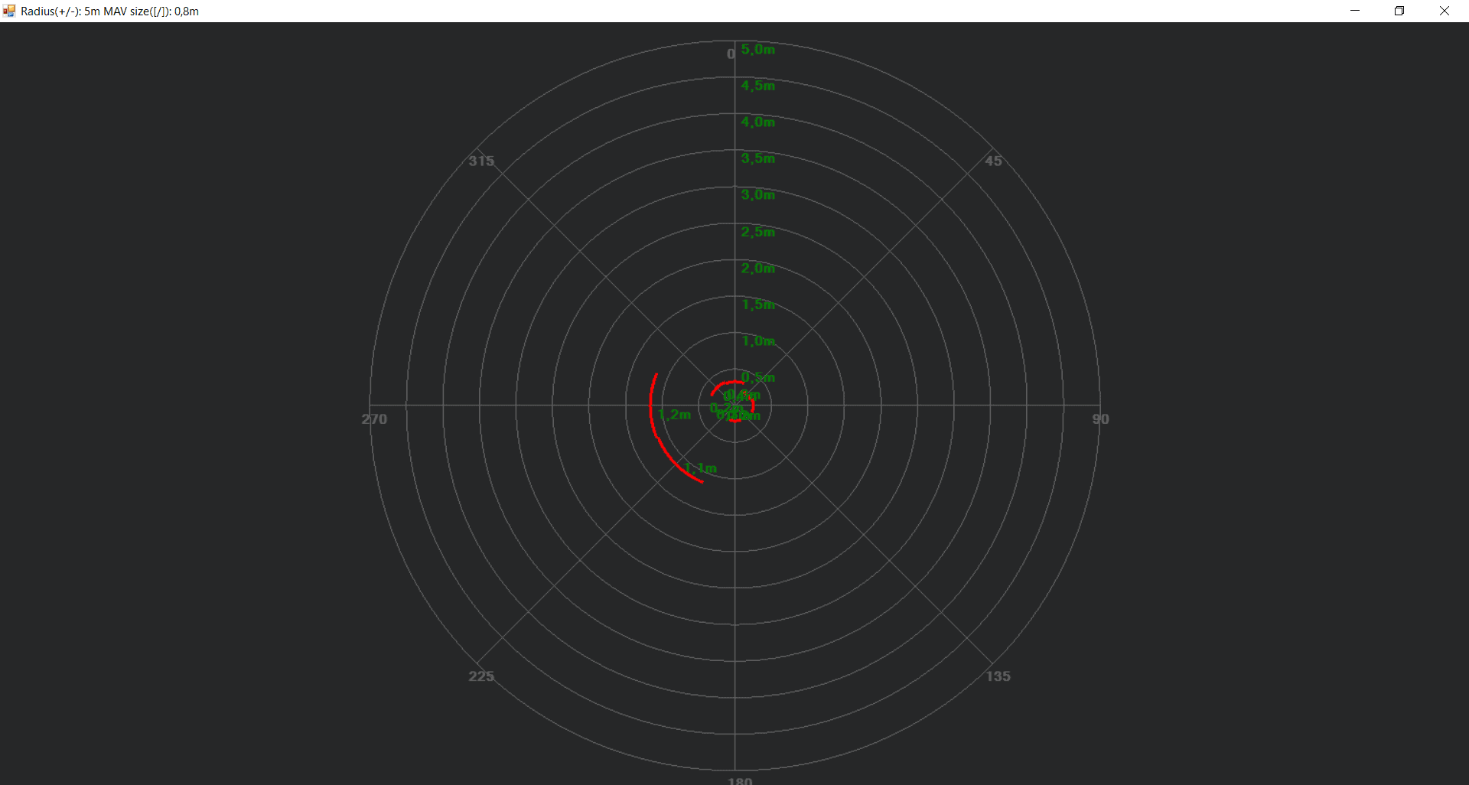The width and height of the screenshot is (1469, 785).
Task: Click the application icon in the title bar
Action: [9, 11]
